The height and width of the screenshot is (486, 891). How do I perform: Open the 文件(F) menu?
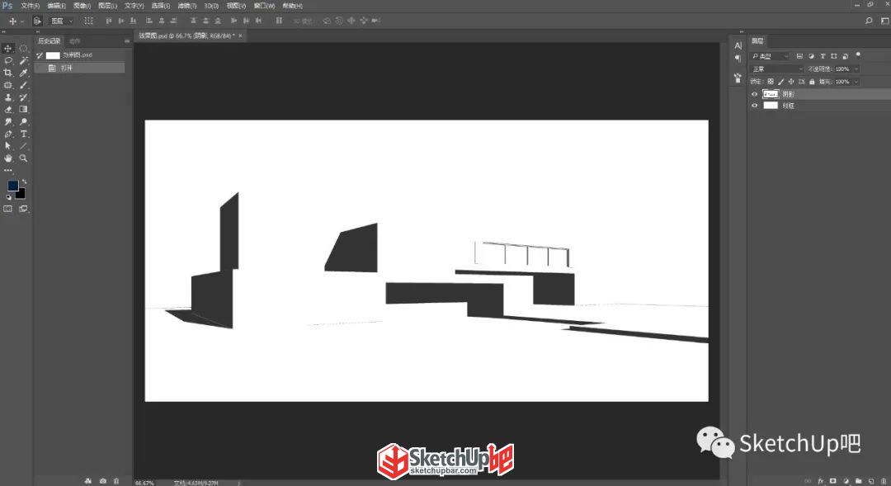tap(31, 6)
